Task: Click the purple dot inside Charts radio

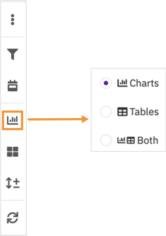Action: (x=106, y=83)
